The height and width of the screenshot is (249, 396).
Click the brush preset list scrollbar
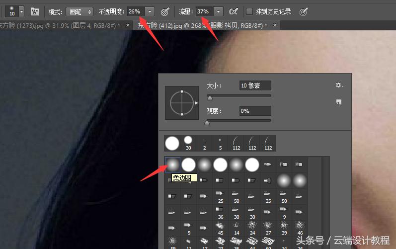(325, 202)
